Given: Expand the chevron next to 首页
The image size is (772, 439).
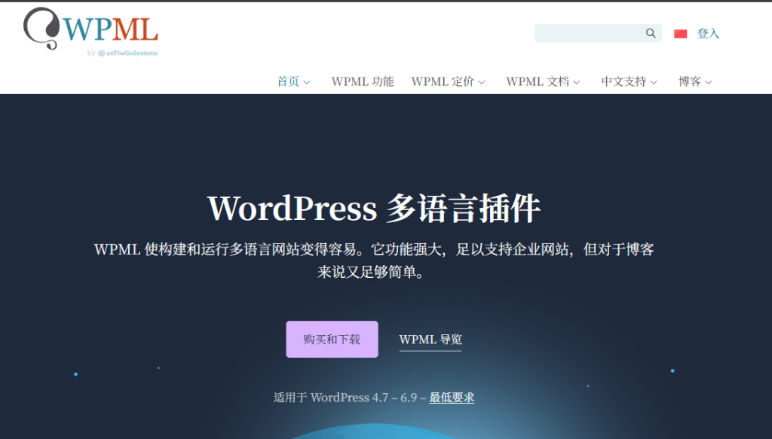Looking at the screenshot, I should [x=307, y=82].
